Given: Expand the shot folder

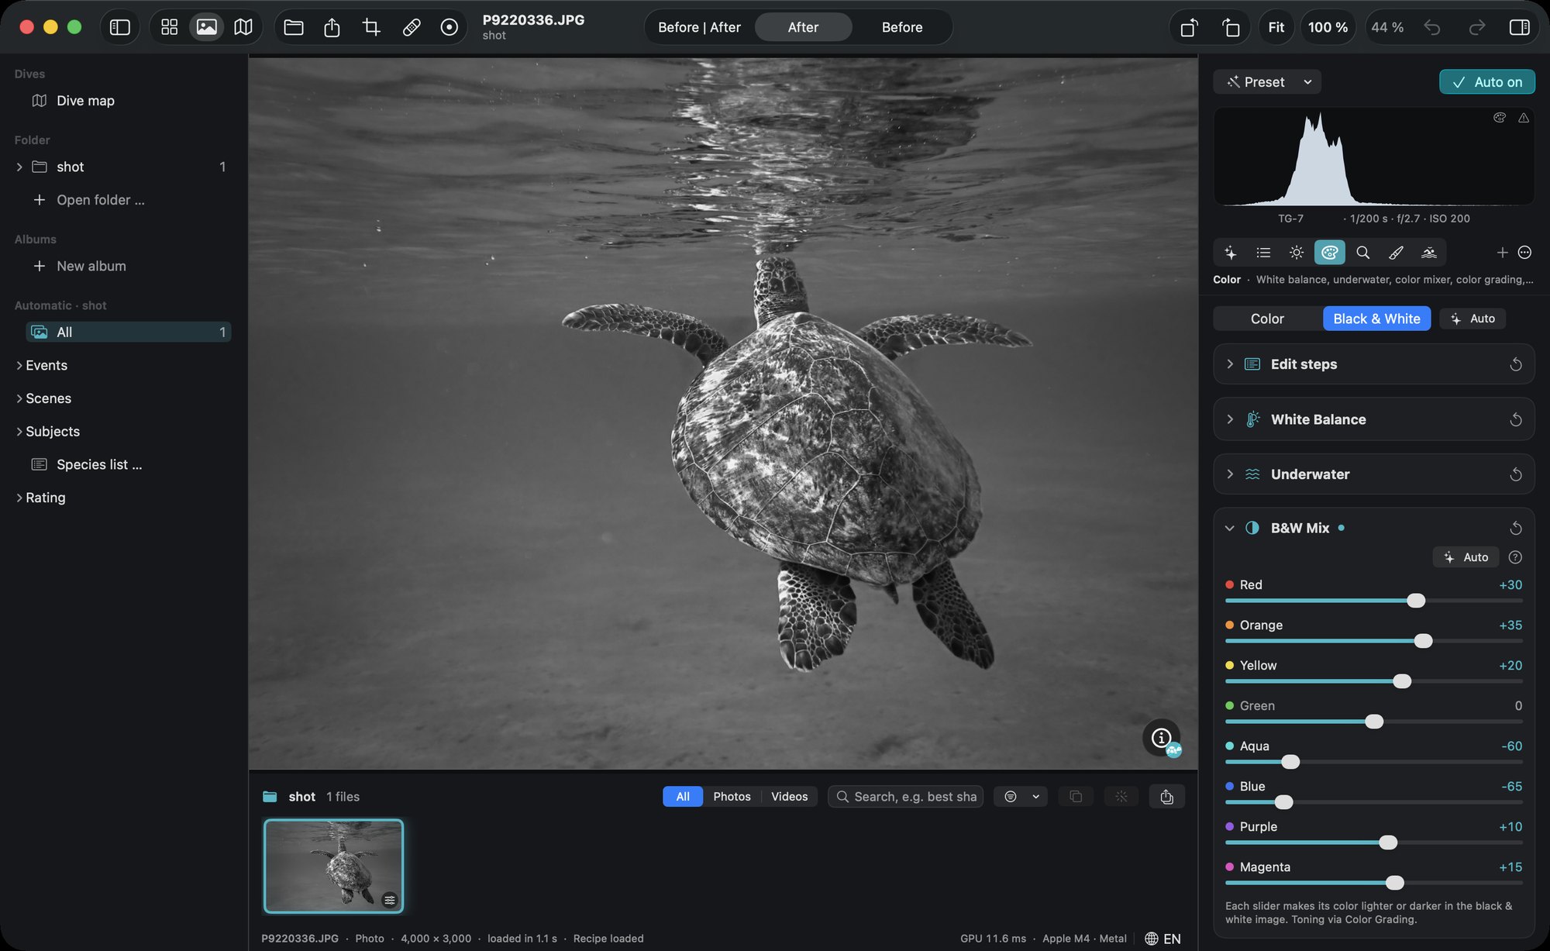Looking at the screenshot, I should click(x=19, y=167).
